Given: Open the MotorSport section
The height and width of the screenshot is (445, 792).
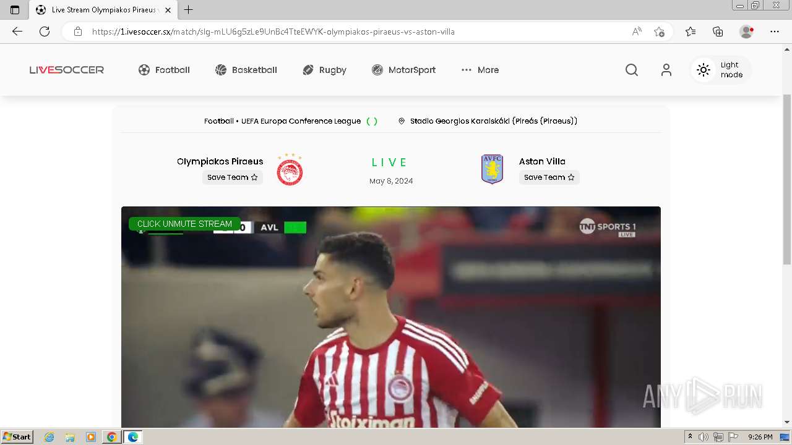Looking at the screenshot, I should point(403,70).
